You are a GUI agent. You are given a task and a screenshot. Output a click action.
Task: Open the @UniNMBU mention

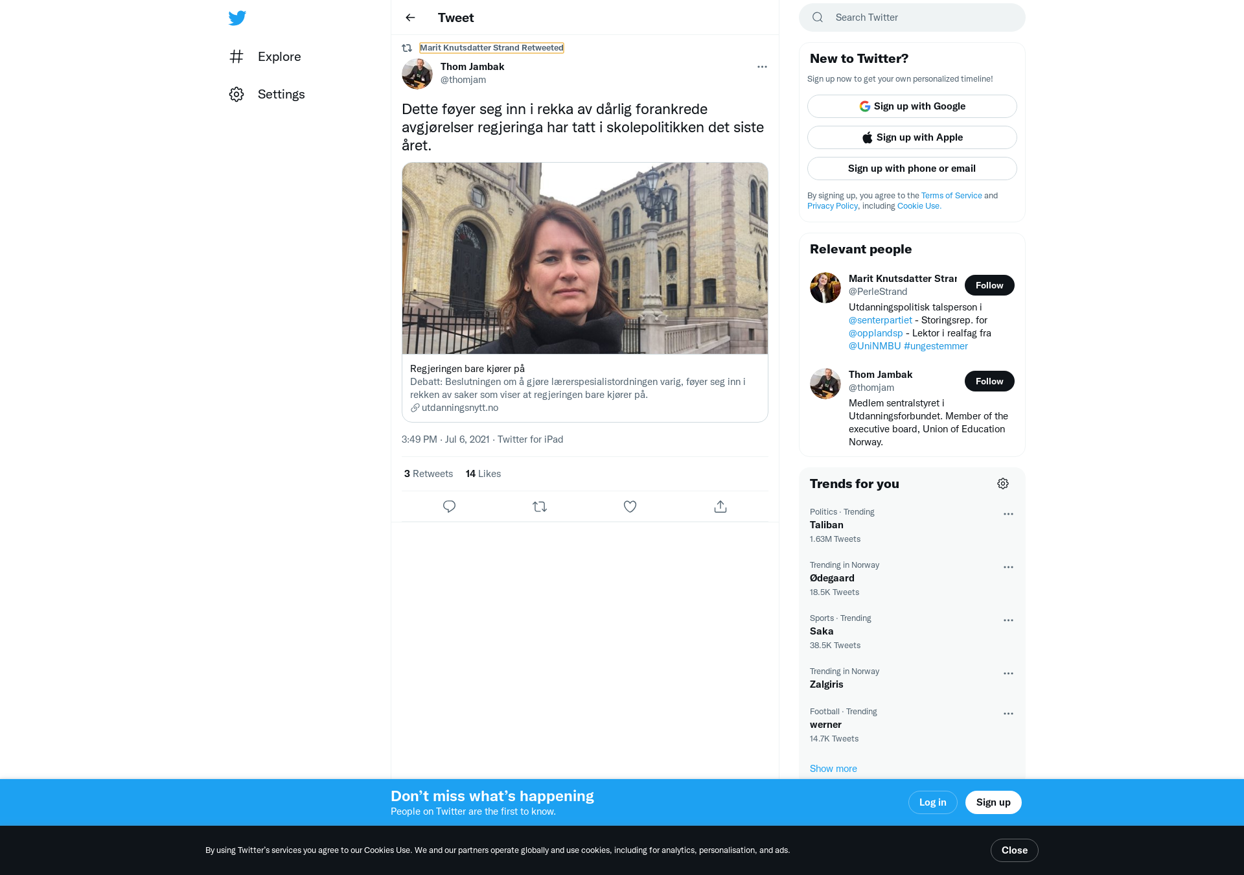coord(875,346)
